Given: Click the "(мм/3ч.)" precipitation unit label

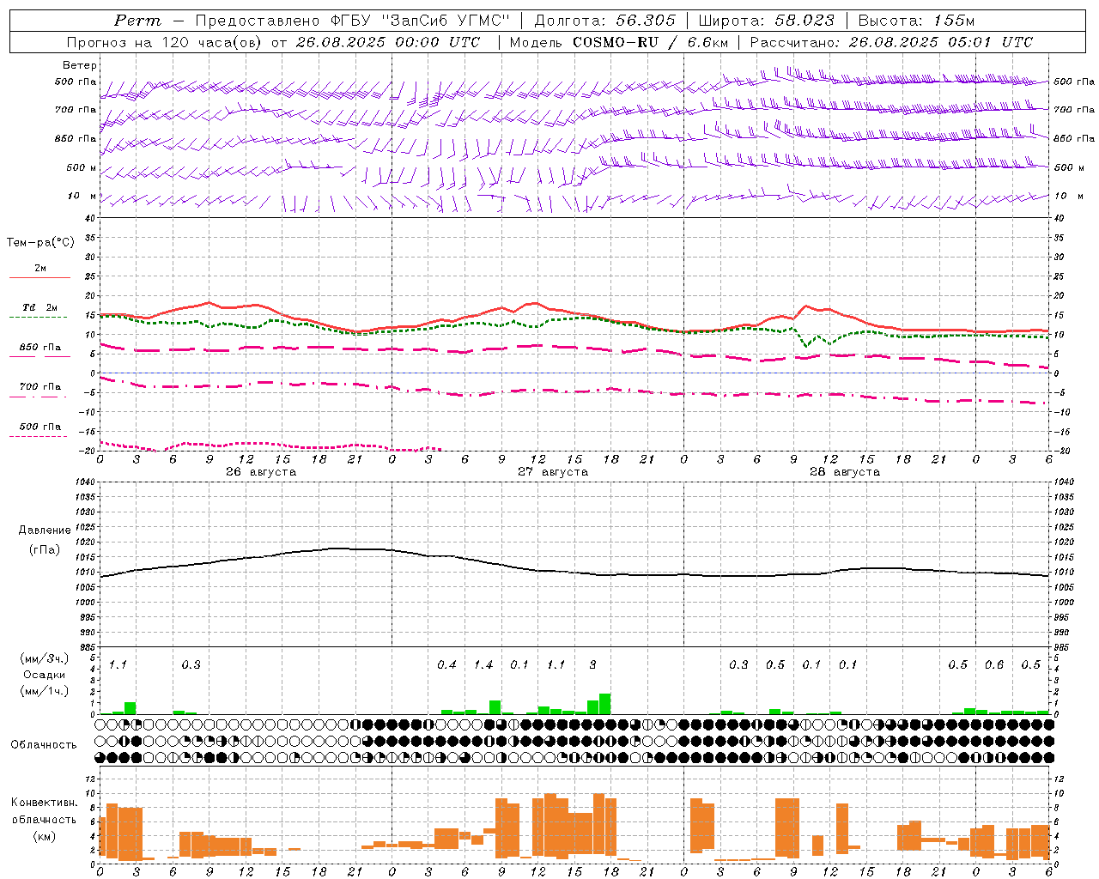Looking at the screenshot, I should [x=45, y=658].
